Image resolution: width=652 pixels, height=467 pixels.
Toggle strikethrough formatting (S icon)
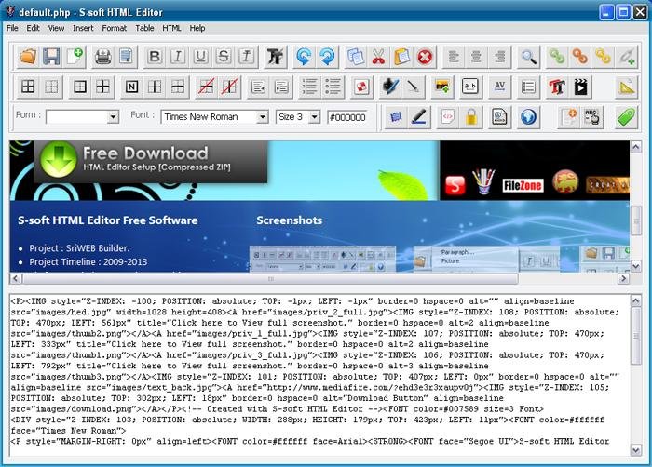[224, 56]
